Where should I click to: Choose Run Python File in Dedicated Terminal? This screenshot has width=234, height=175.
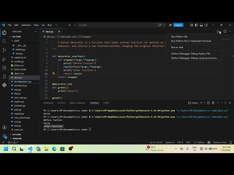pos(191,41)
